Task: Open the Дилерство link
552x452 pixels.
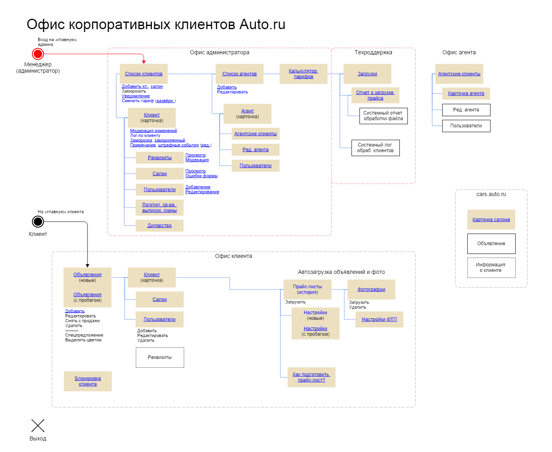Action: tap(160, 226)
